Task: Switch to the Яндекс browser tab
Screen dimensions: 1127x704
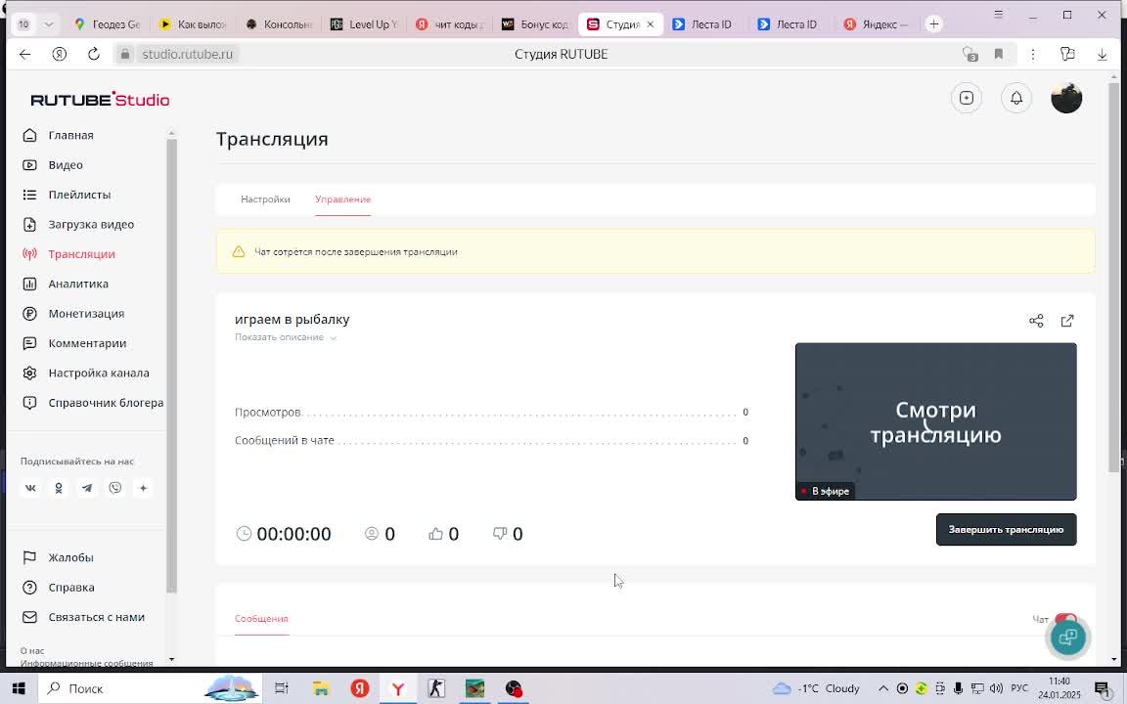Action: click(x=877, y=24)
